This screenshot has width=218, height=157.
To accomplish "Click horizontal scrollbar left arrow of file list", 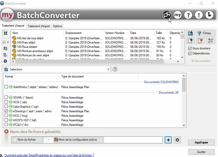I will [x=13, y=61].
